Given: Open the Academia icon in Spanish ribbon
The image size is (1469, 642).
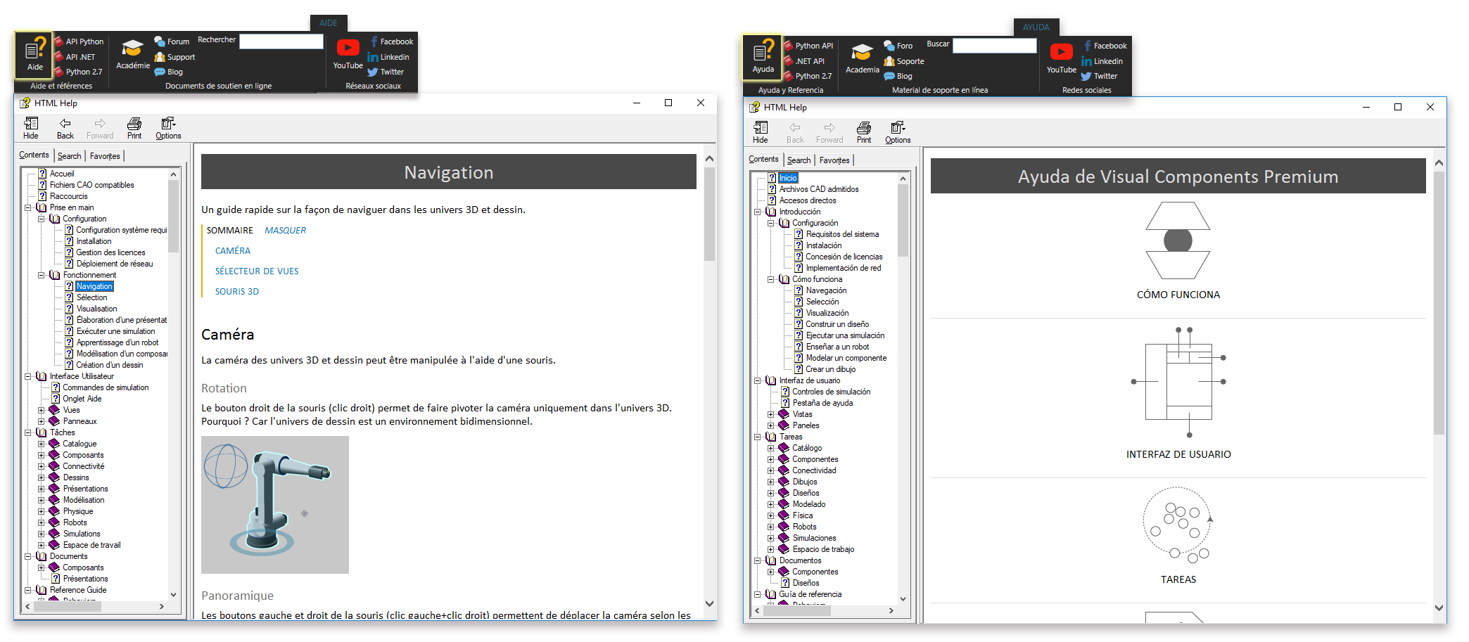Looking at the screenshot, I should tap(863, 59).
